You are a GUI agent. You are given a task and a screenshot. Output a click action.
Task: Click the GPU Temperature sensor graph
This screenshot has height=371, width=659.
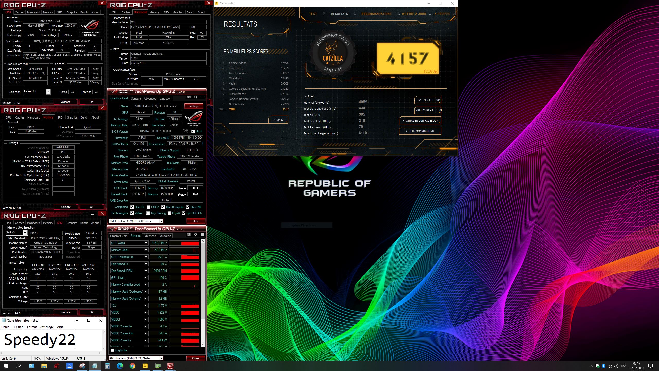point(184,257)
